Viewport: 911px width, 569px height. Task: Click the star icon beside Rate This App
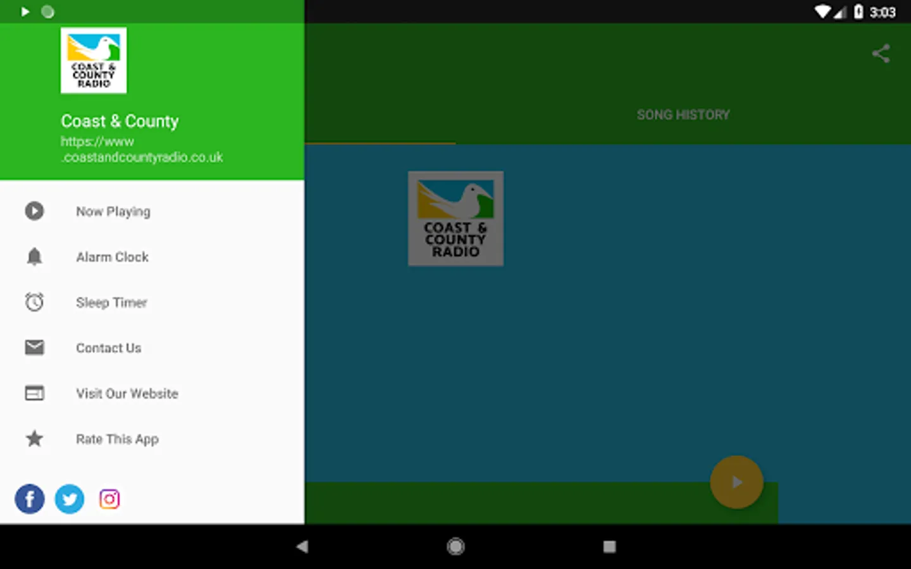pos(35,438)
